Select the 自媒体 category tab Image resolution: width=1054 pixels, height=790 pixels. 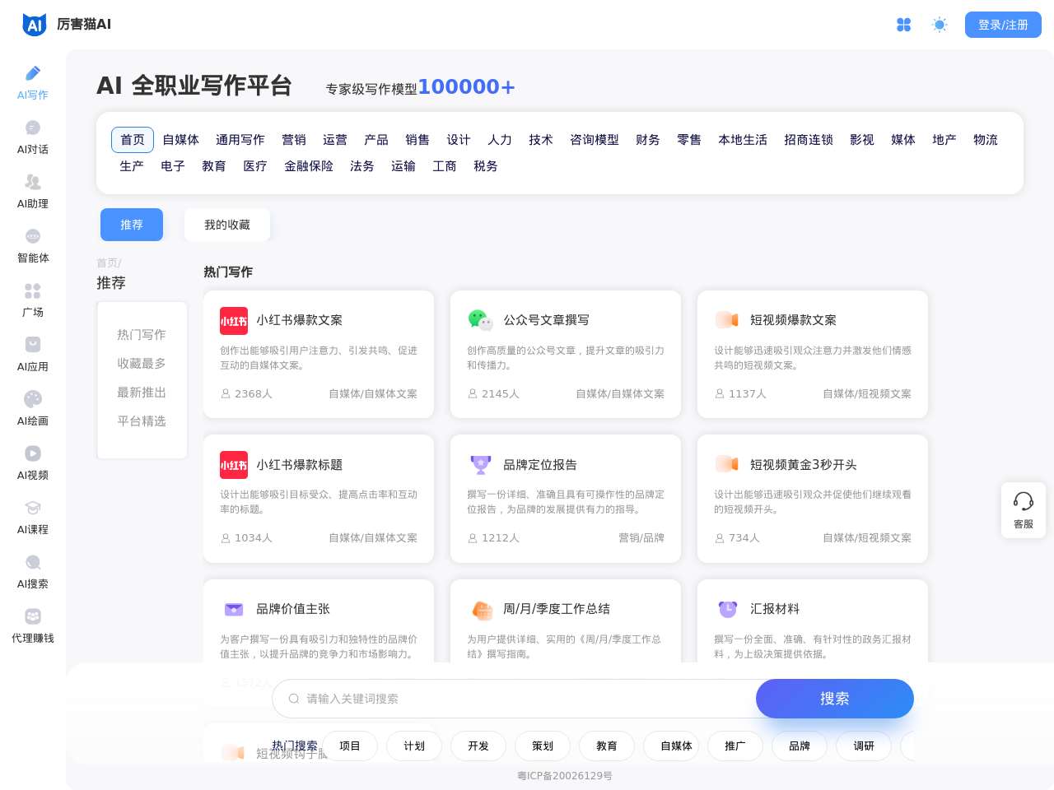tap(180, 140)
